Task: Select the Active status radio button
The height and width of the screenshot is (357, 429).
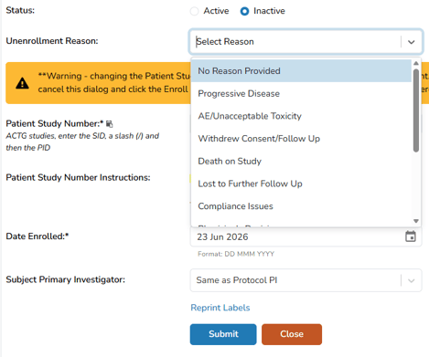Action: [194, 11]
